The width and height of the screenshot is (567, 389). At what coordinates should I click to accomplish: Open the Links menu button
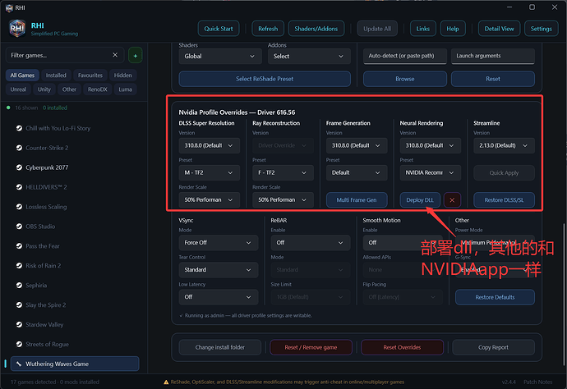[422, 29]
